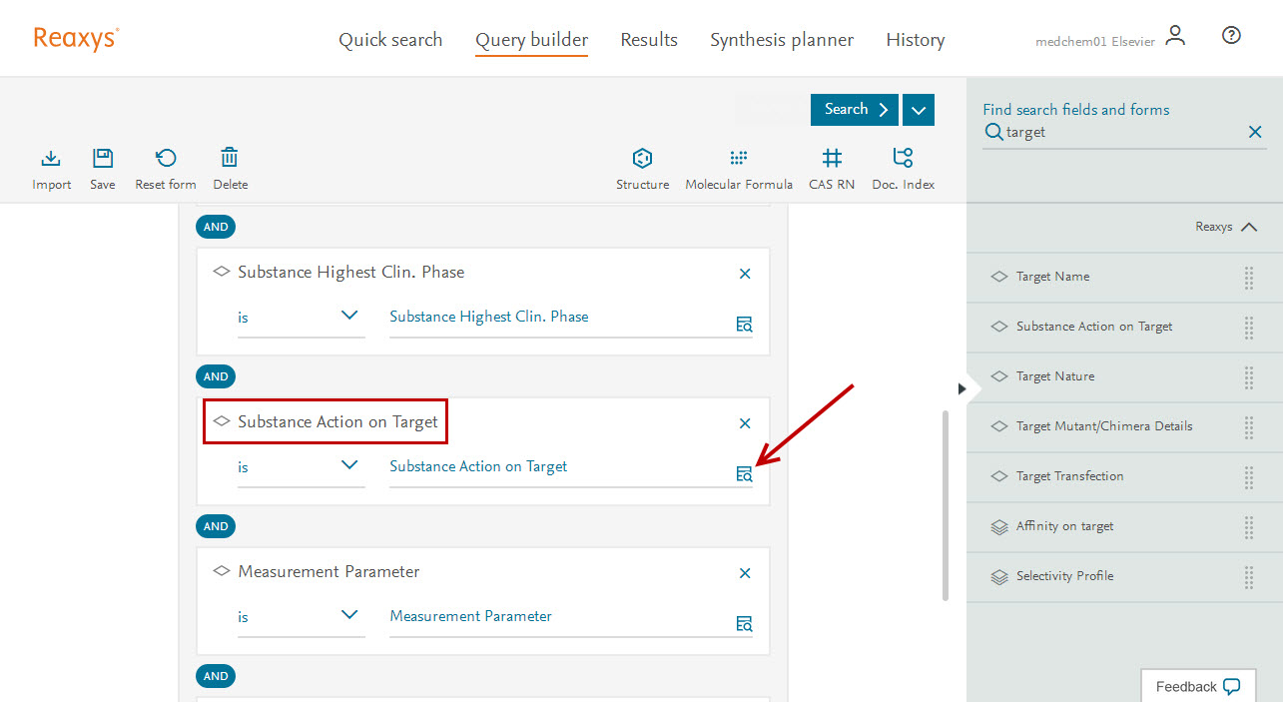Toggle AND operator above Substance Highest Clin. Phase
This screenshot has height=702, width=1283.
216,227
